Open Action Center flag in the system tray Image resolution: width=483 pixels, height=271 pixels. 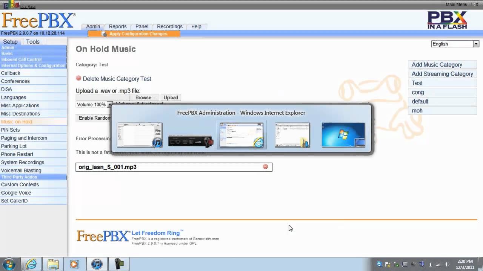click(x=388, y=264)
